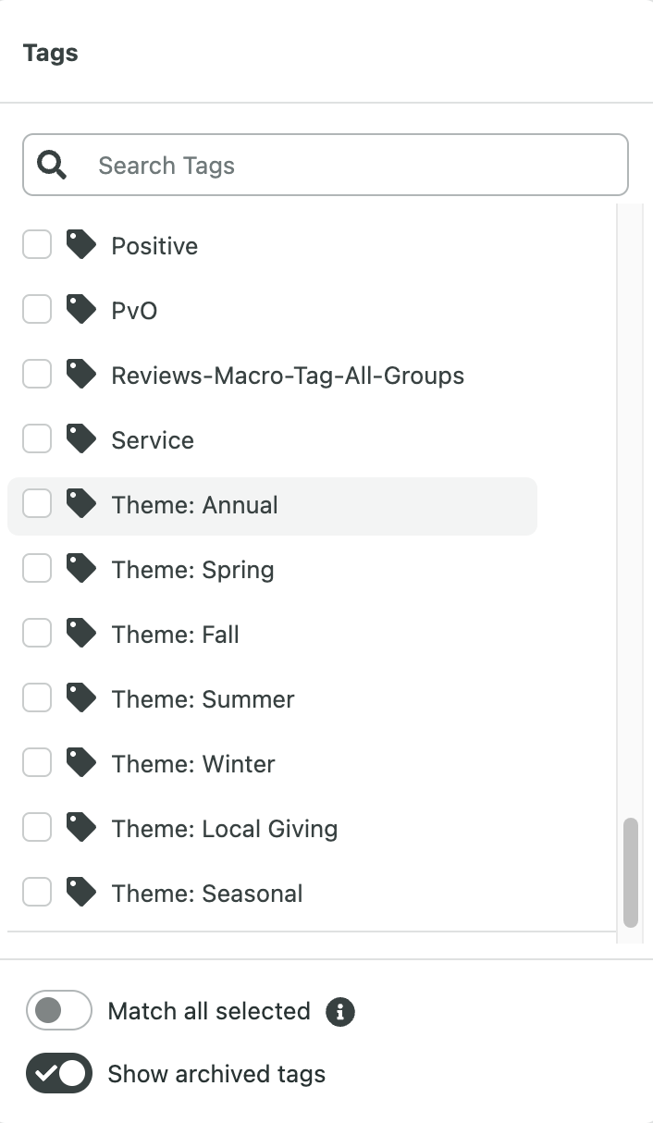Viewport: 653px width, 1123px height.
Task: Enable the Match all selected toggle
Action: [x=59, y=1010]
